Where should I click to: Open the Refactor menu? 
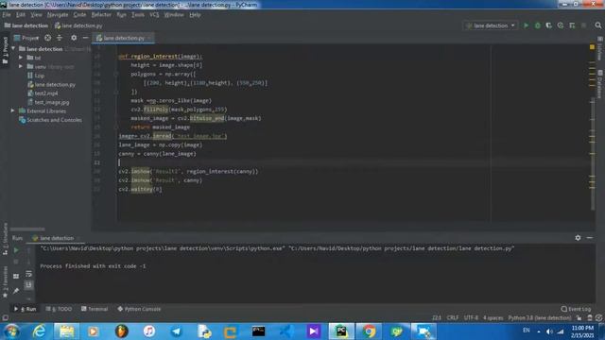[x=101, y=15]
